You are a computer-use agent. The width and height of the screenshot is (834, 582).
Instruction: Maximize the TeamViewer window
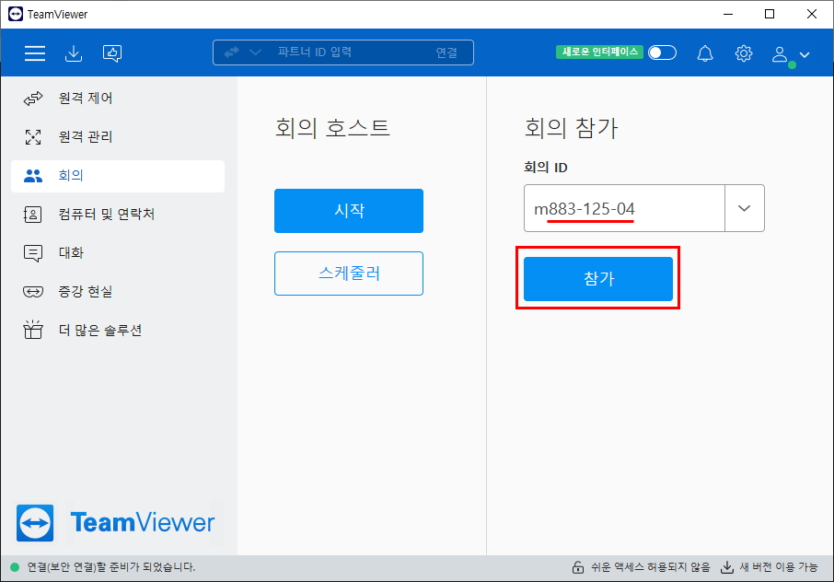coord(770,14)
